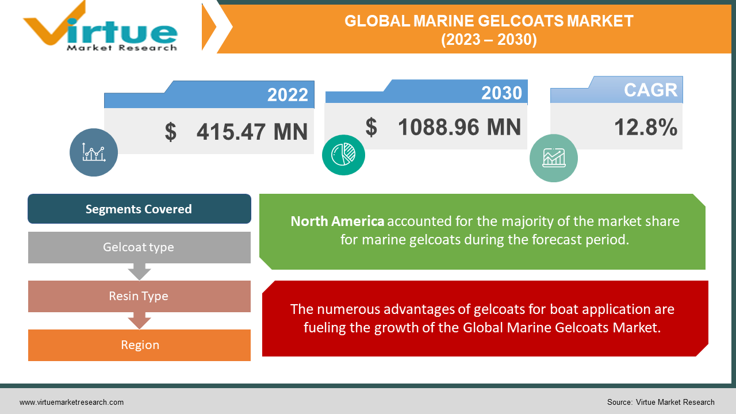Click the green North America statement box
Viewport: 736px width, 414px height.
pos(482,232)
